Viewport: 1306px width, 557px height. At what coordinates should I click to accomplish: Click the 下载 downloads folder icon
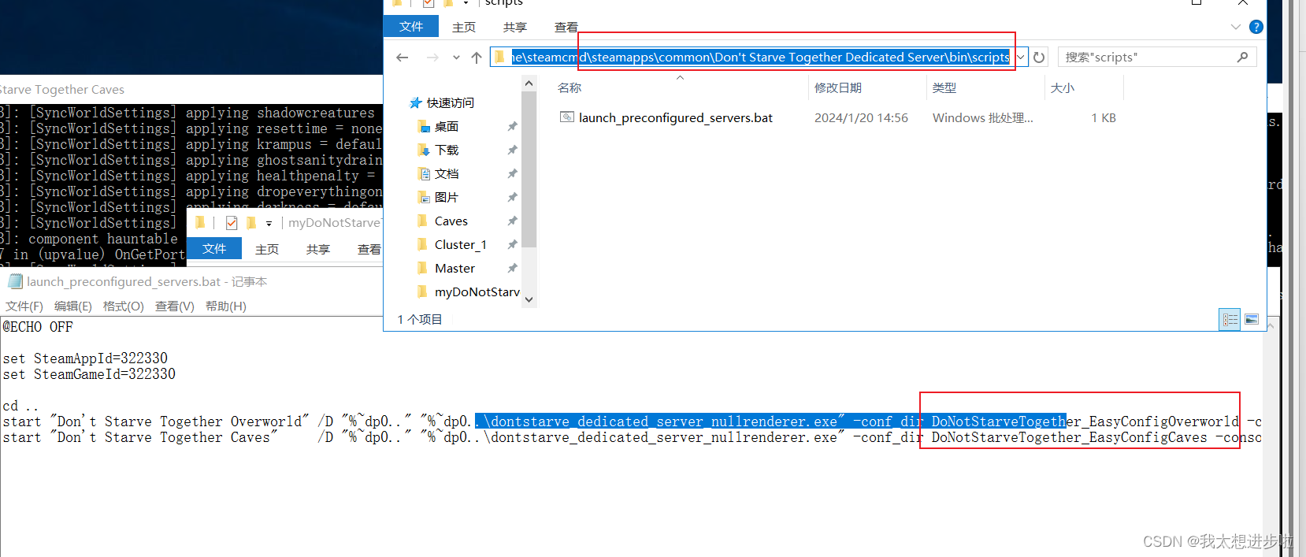424,150
